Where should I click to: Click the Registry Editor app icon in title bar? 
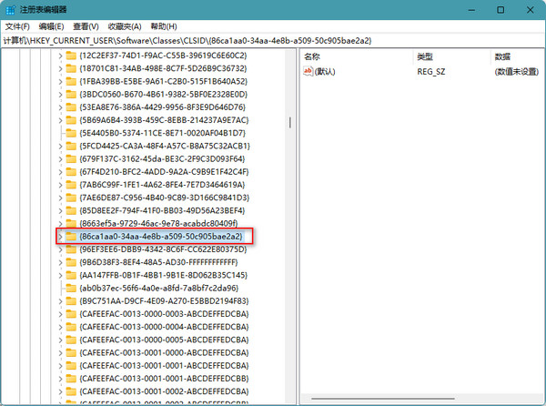click(10, 10)
